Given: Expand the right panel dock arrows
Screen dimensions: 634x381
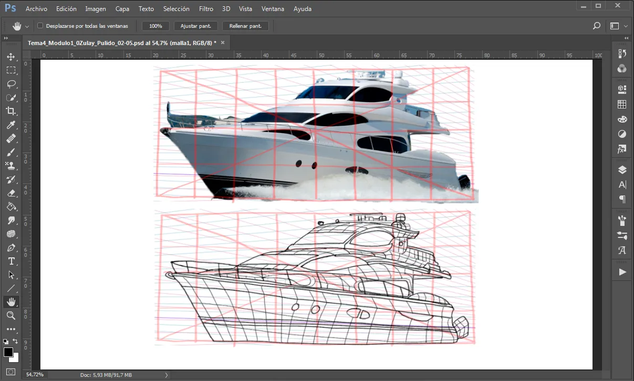Looking at the screenshot, I should [x=627, y=38].
